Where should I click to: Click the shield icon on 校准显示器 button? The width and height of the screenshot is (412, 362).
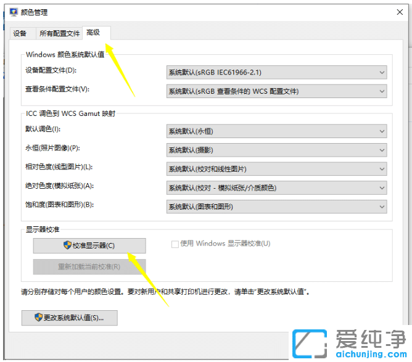click(67, 245)
